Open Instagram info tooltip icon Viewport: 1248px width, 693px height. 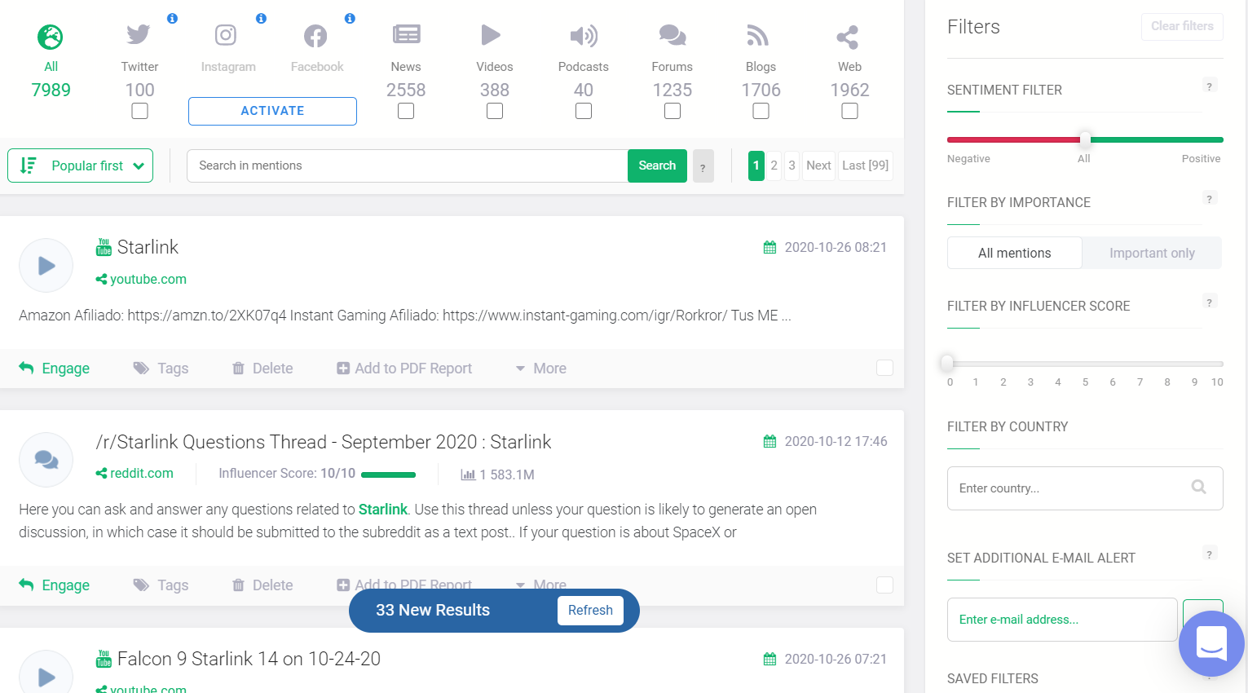point(261,18)
